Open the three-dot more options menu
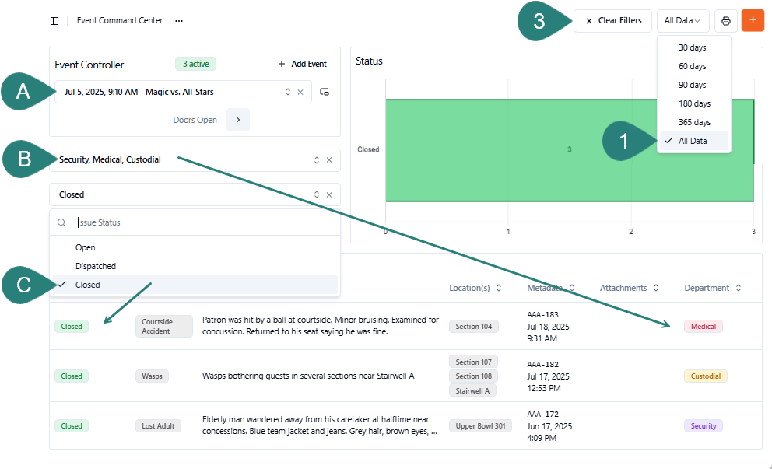Screen dimensions: 772x469 [x=179, y=21]
